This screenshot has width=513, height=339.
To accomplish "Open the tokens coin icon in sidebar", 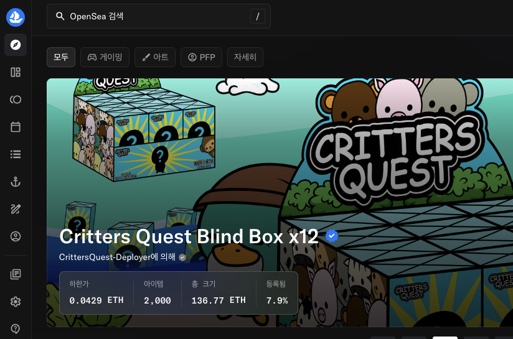I will point(16,100).
